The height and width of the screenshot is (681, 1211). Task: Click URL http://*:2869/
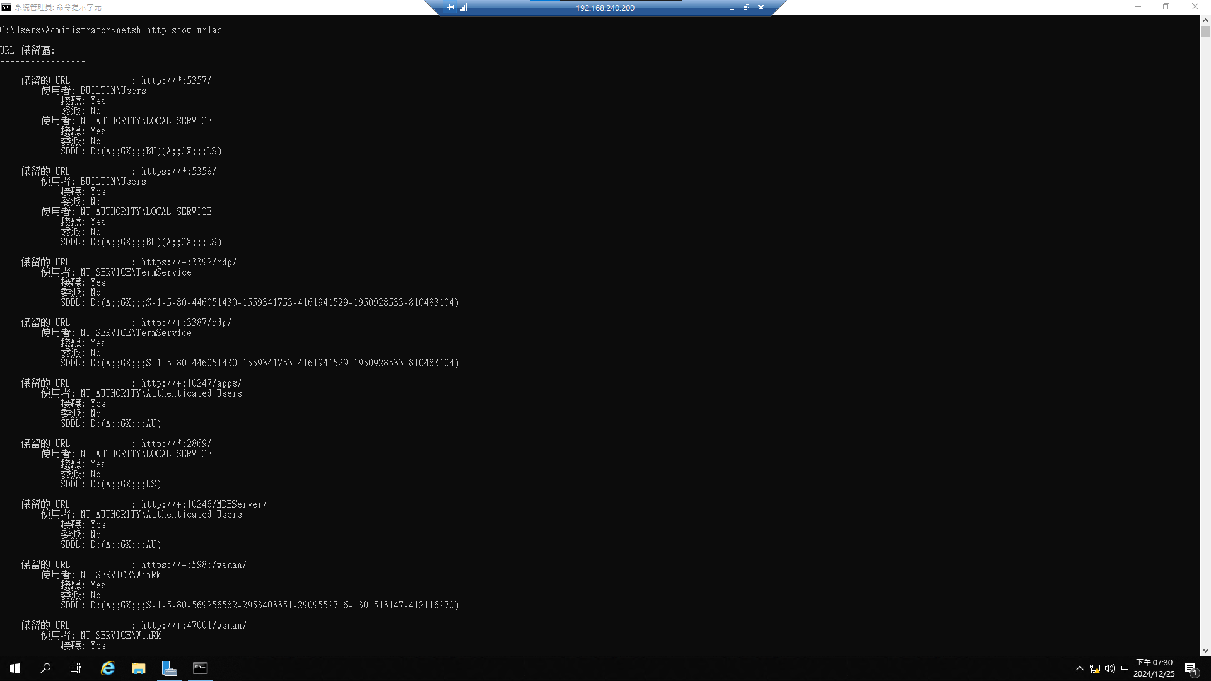click(177, 444)
